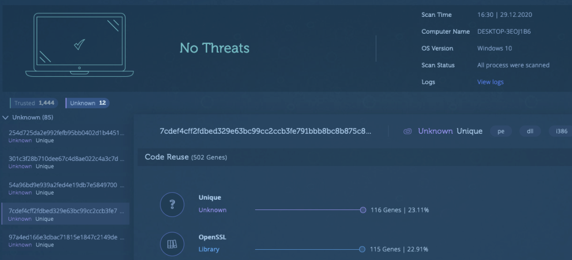
Task: Click the dll tag badge
Action: (530, 131)
